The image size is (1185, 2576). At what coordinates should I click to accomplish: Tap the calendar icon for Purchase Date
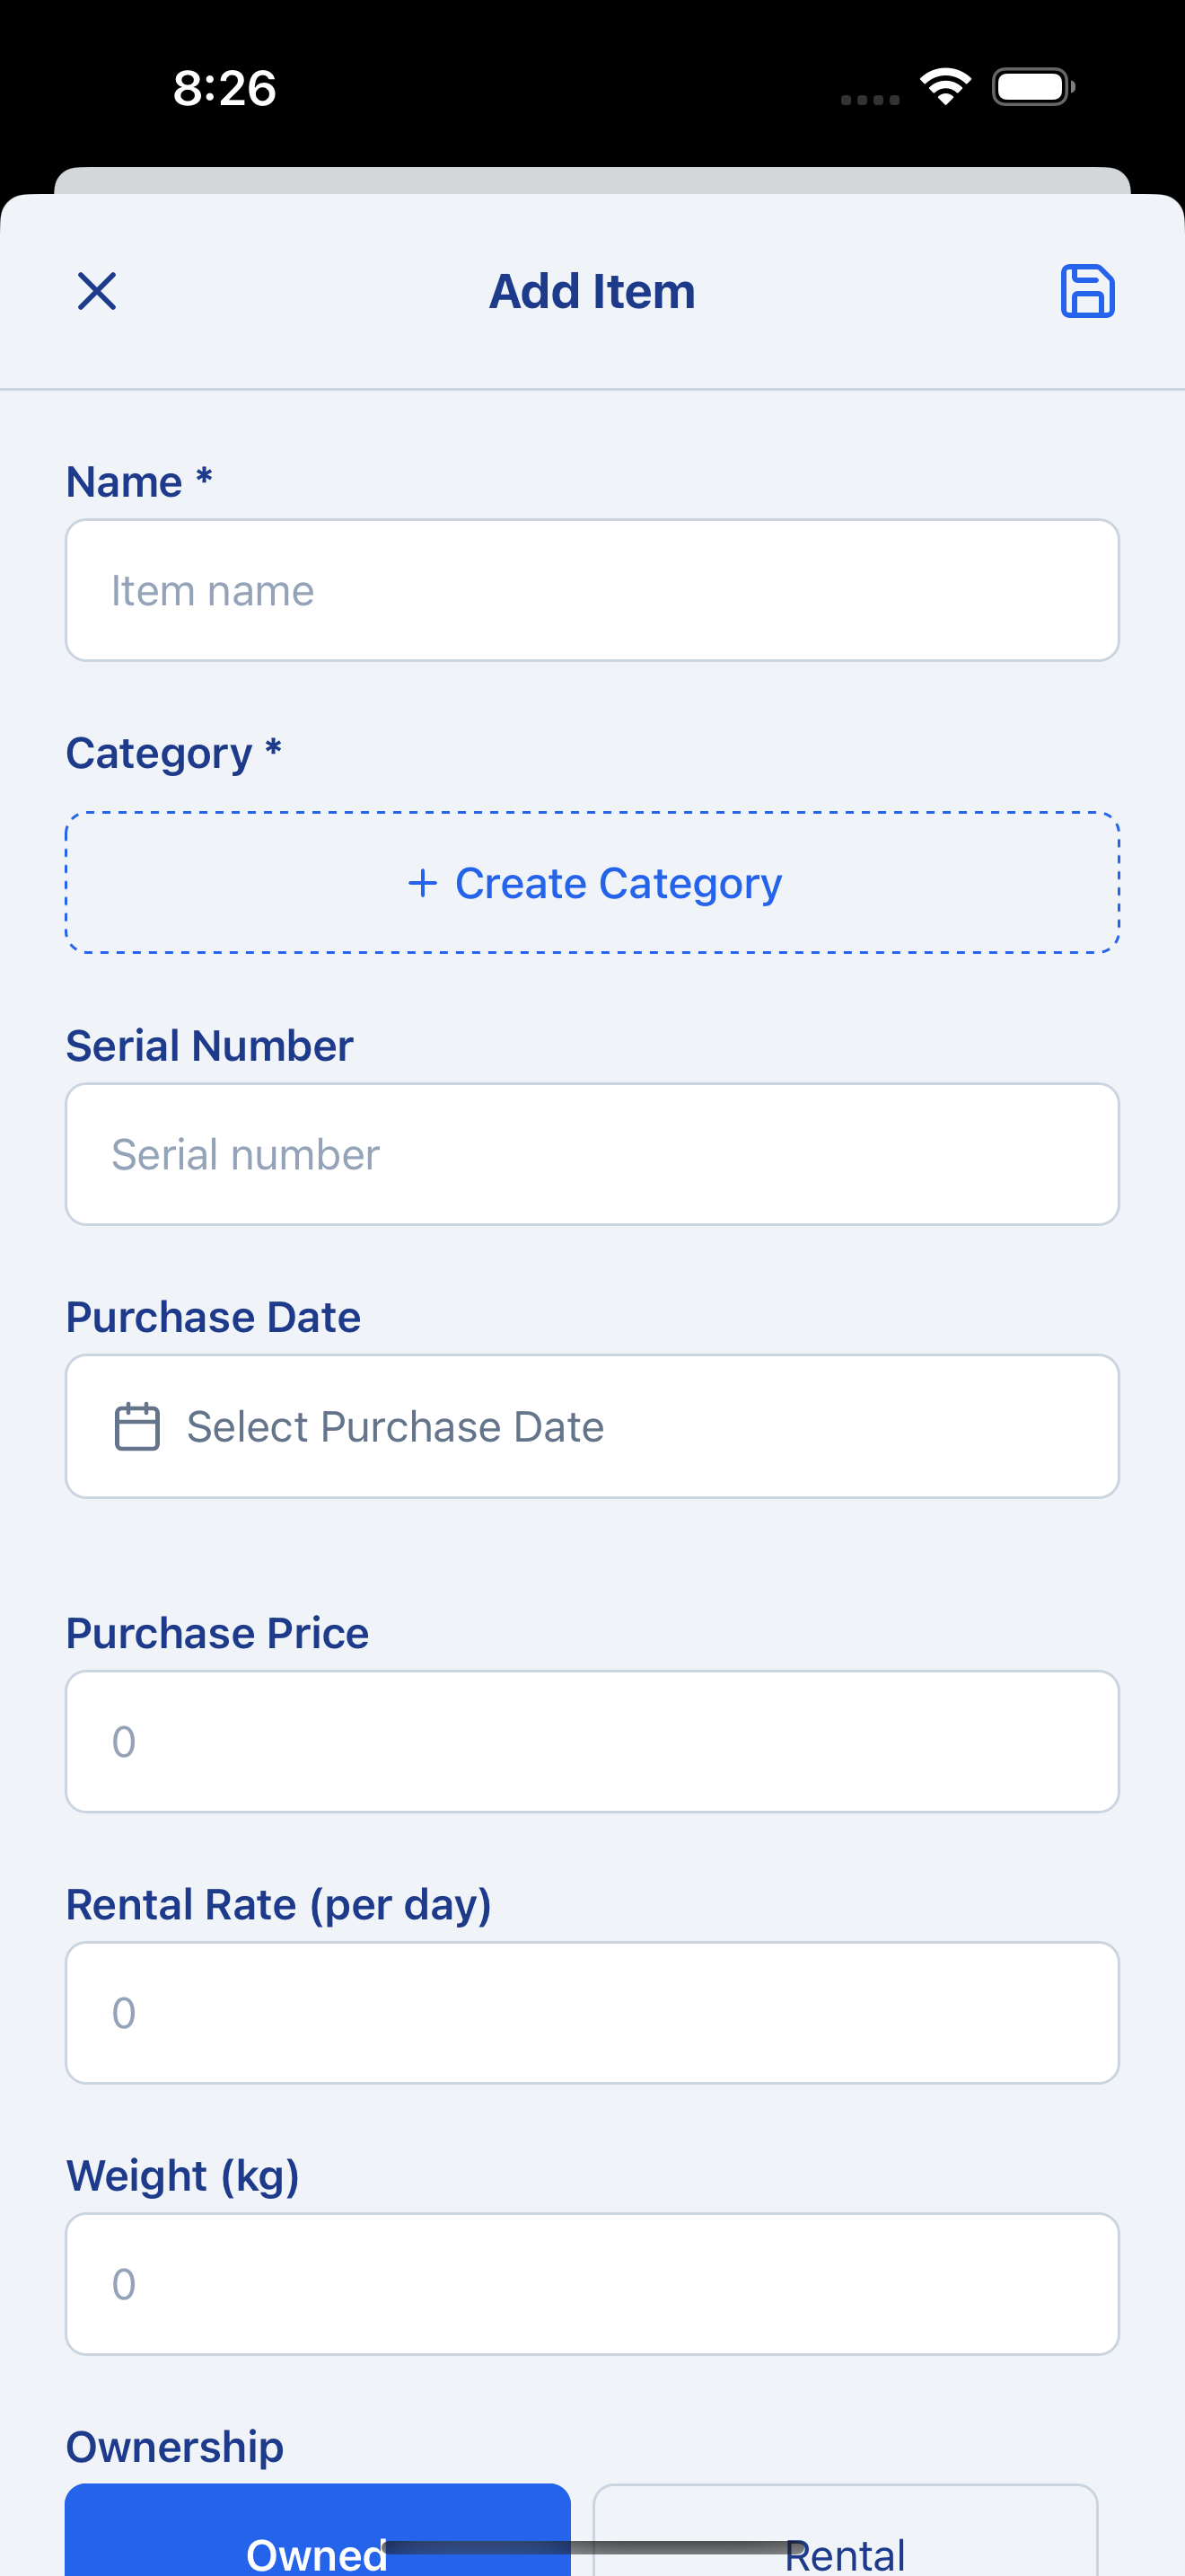click(x=138, y=1426)
